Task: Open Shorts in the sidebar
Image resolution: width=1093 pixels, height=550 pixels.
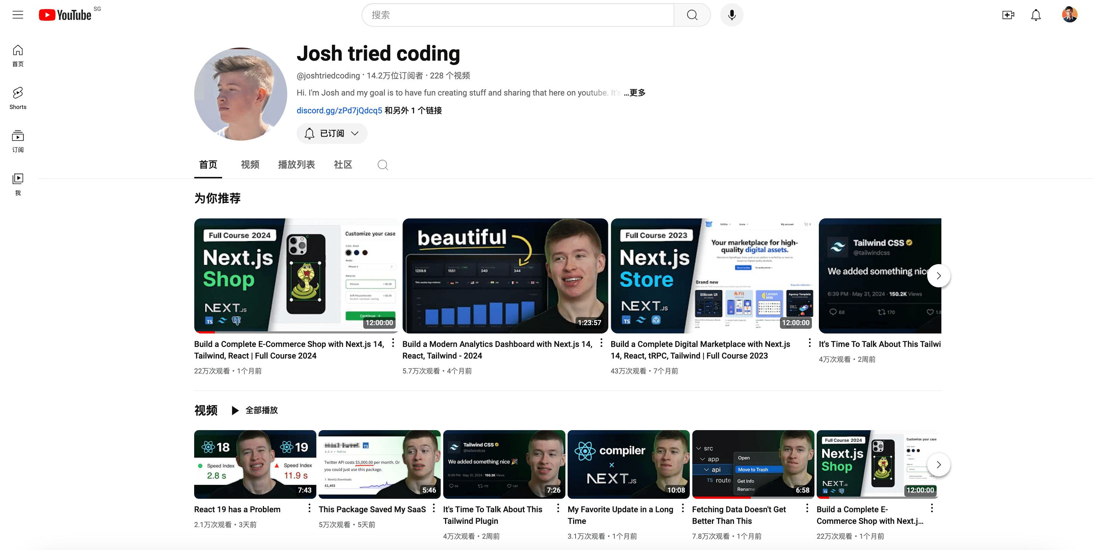Action: click(18, 98)
